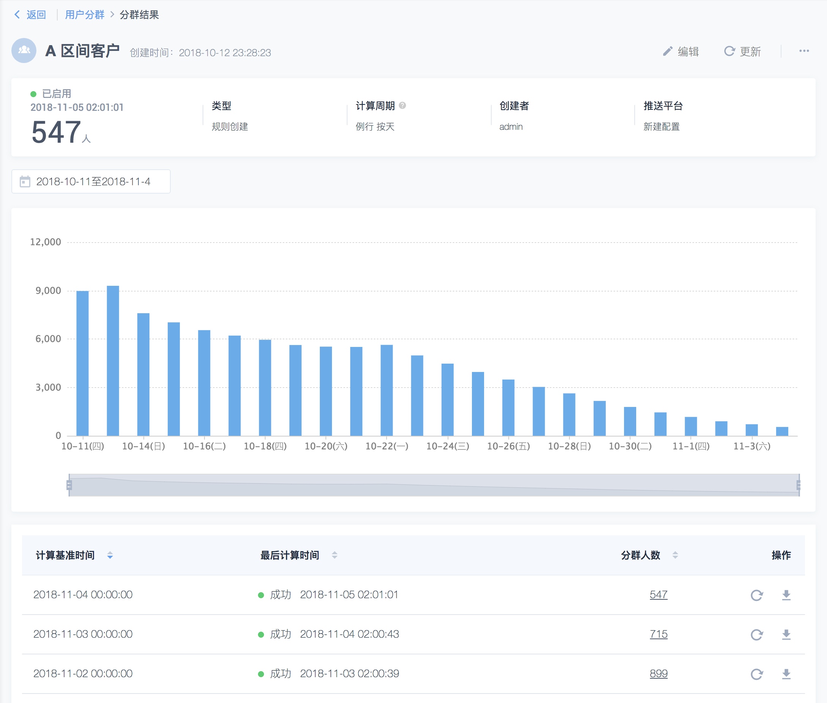Click the left handle of chart zoom slider

click(69, 485)
